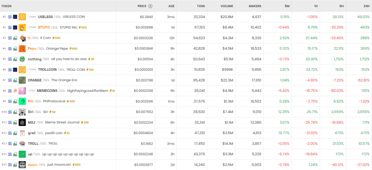The height and width of the screenshot is (170, 372).
Task: Sort by the MAKERS column header
Action: (x=255, y=6)
